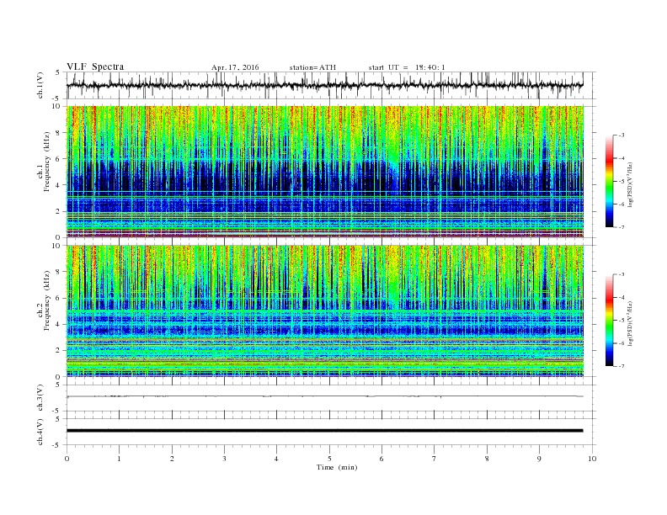Click the "ch.1(V)" waveform axis label

[x=40, y=85]
